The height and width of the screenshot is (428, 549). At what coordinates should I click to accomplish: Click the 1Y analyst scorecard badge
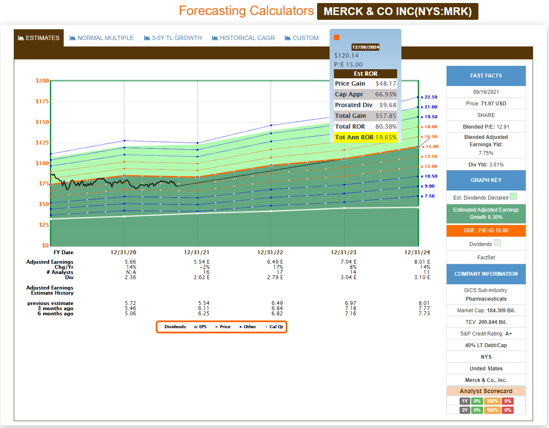click(465, 401)
